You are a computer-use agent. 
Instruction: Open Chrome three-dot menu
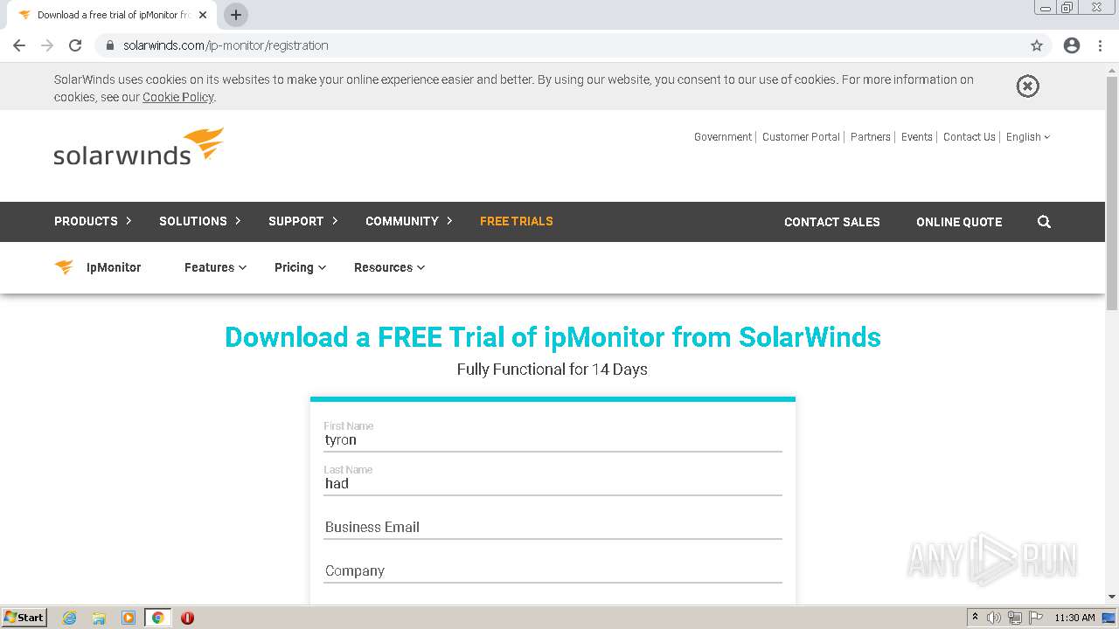[x=1100, y=45]
